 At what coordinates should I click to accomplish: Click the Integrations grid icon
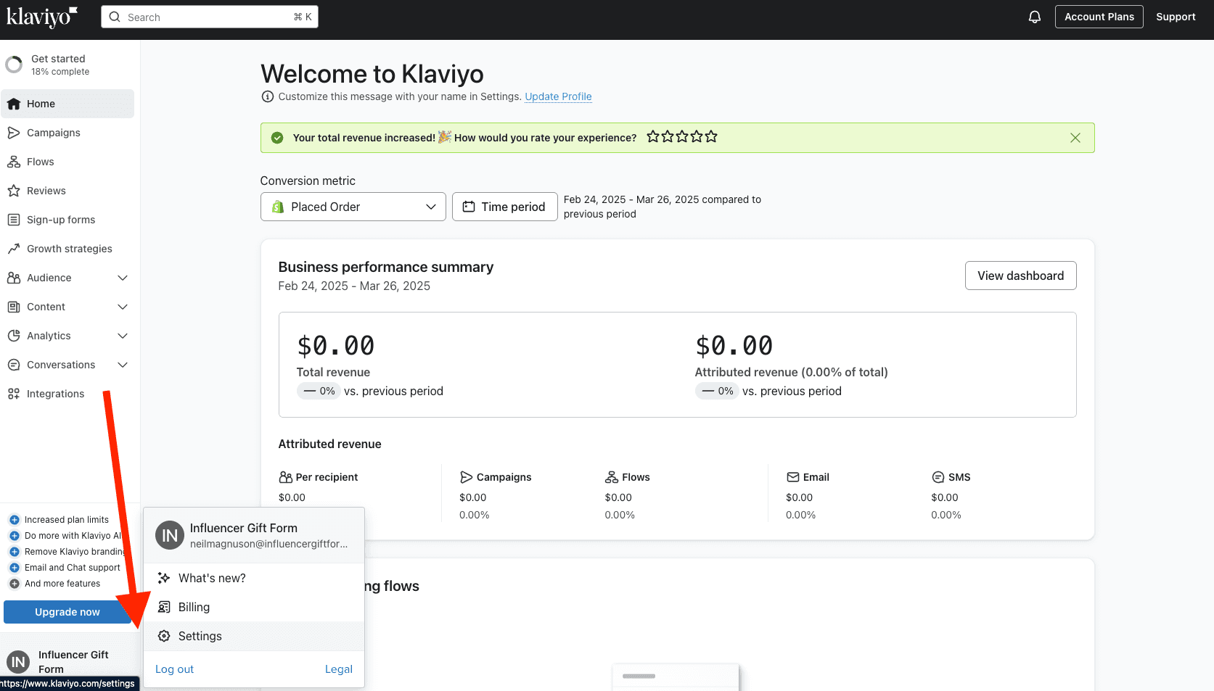click(x=14, y=394)
